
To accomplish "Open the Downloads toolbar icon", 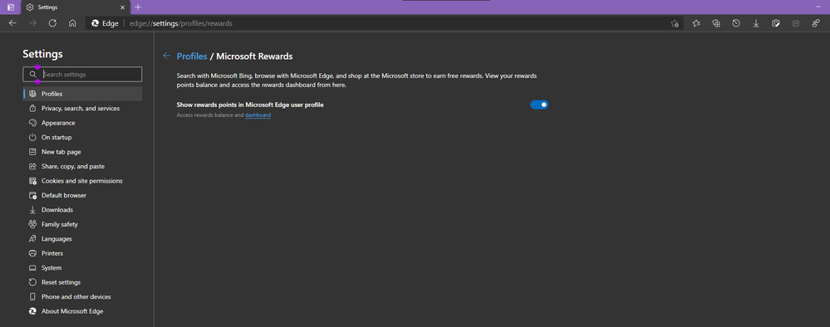I will [756, 23].
